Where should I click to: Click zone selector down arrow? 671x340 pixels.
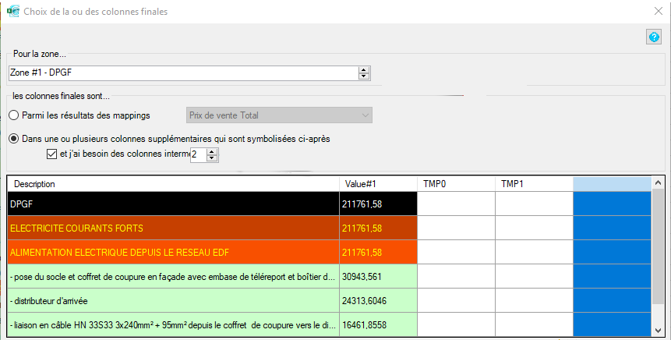point(364,76)
